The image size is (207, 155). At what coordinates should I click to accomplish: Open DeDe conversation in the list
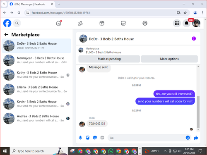pyautogui.click(x=36, y=46)
